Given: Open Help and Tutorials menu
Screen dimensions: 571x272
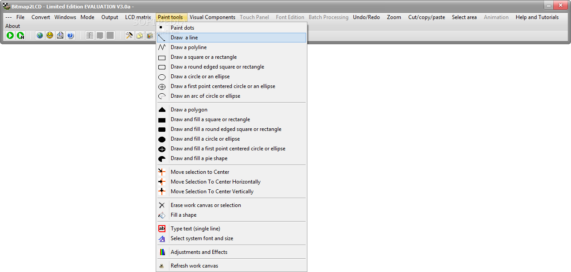Looking at the screenshot, I should (x=537, y=17).
